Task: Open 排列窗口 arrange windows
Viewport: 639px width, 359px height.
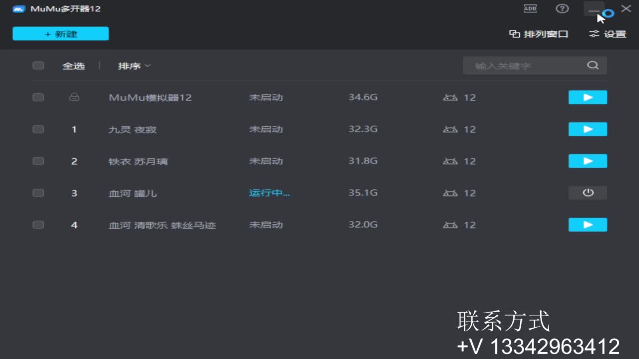Action: 539,34
